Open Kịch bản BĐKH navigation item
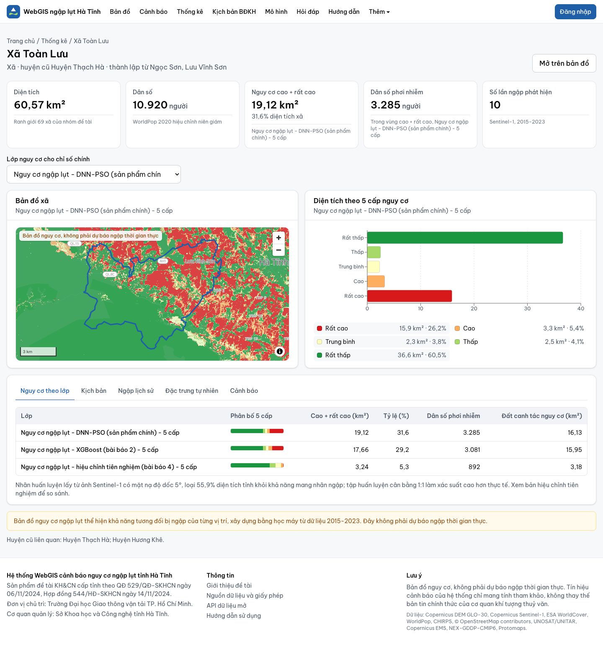 (x=234, y=12)
